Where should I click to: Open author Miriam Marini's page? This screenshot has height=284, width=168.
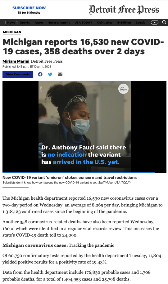point(16,61)
